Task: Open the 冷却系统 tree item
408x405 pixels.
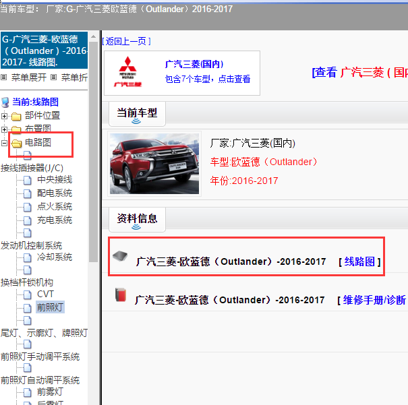Action: click(55, 257)
